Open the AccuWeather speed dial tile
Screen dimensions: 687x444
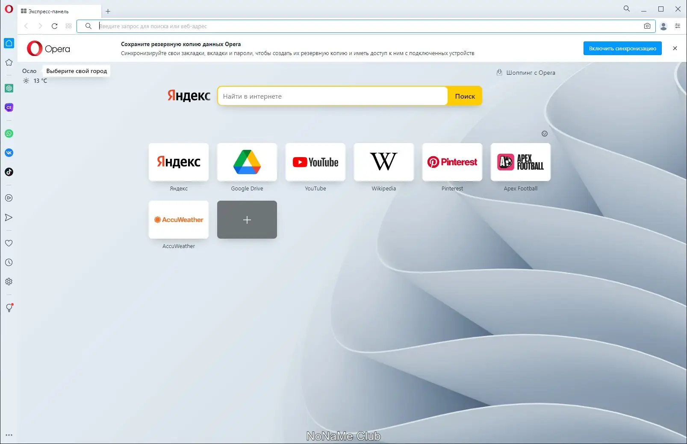pos(179,219)
